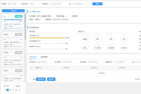
Task: Switch to the 已拨打客户 tab
Action: pyautogui.click(x=44, y=57)
